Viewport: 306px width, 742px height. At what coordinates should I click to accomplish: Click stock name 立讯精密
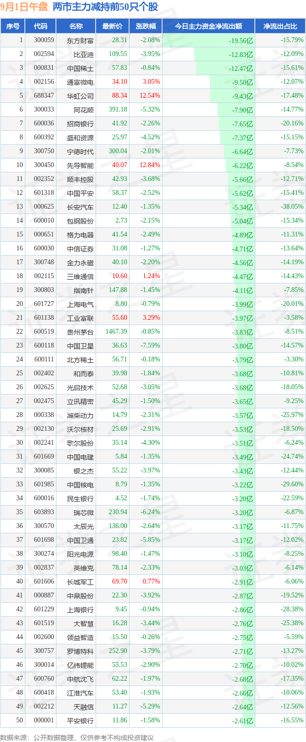(x=81, y=401)
